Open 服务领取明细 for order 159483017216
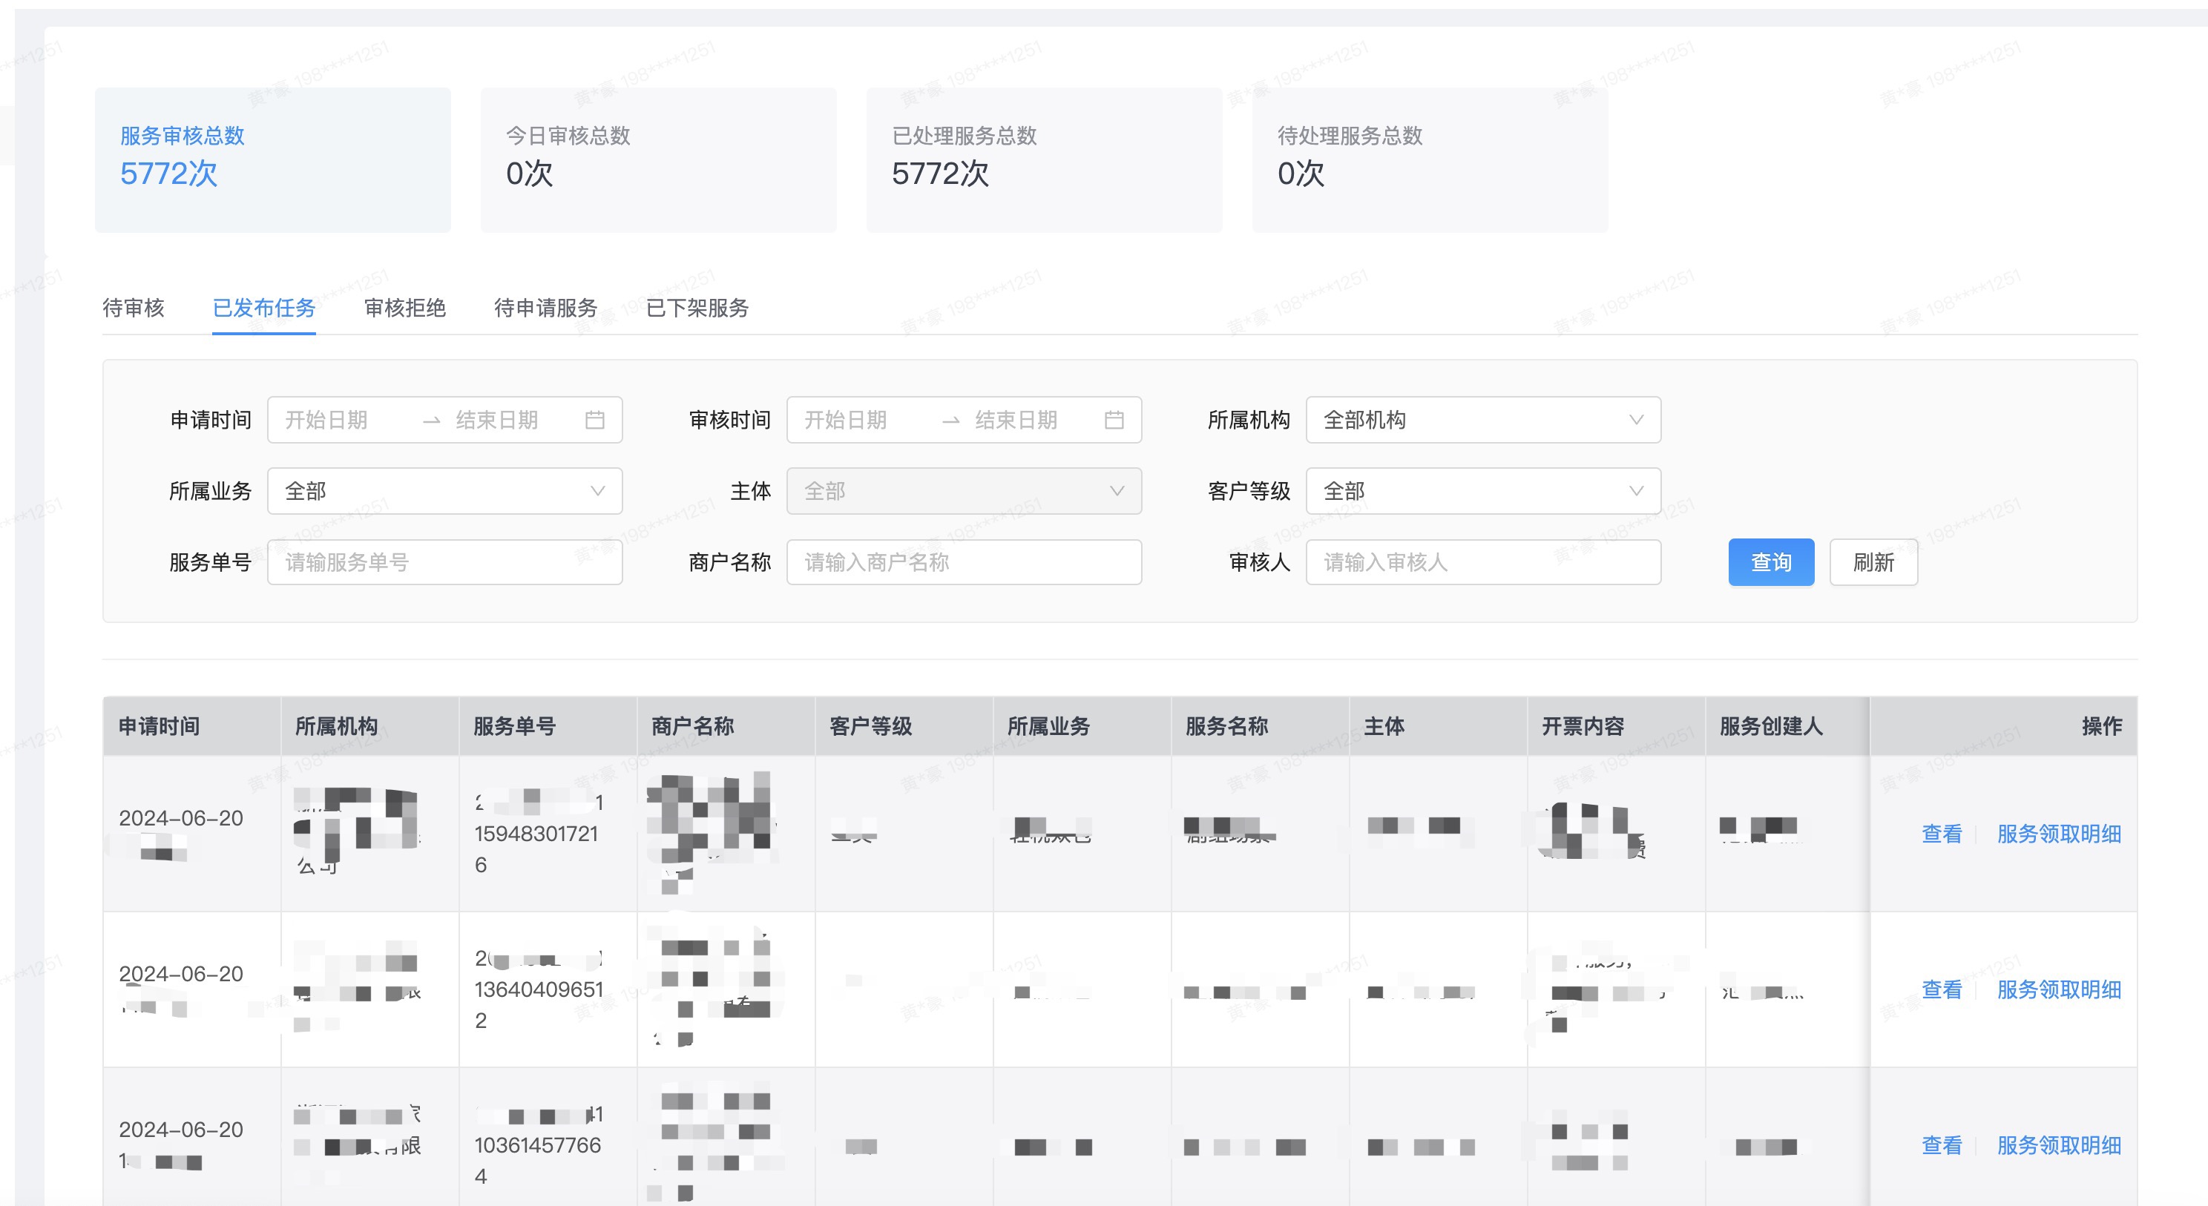This screenshot has width=2208, height=1206. tap(2059, 834)
